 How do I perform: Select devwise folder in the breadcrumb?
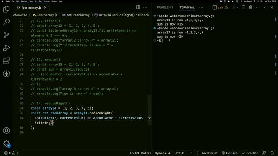click(20, 15)
